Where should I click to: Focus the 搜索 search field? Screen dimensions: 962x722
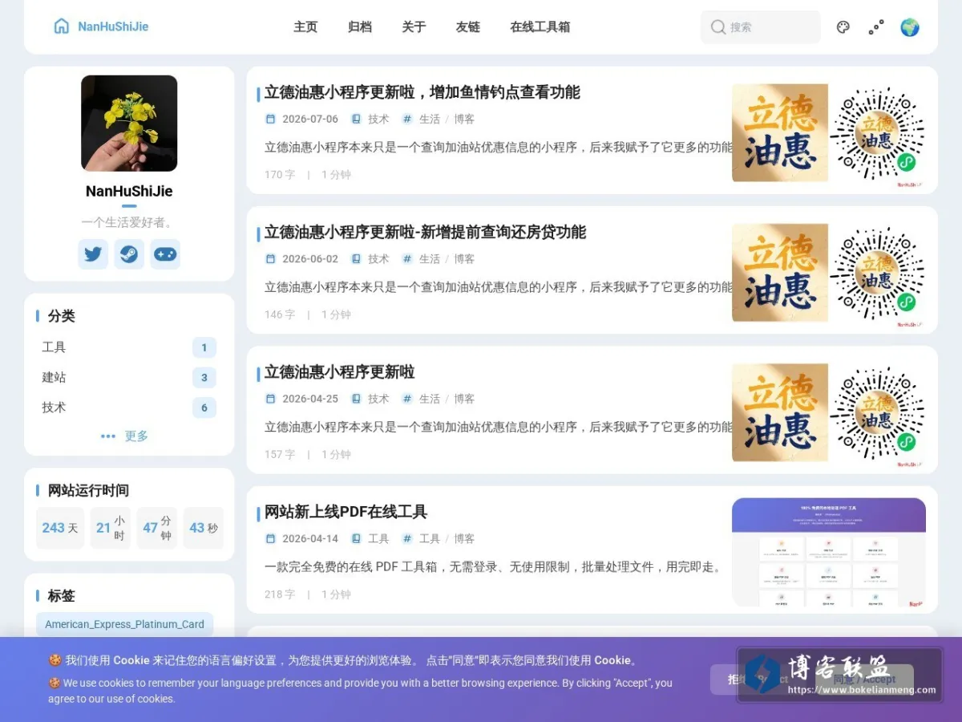pos(761,27)
